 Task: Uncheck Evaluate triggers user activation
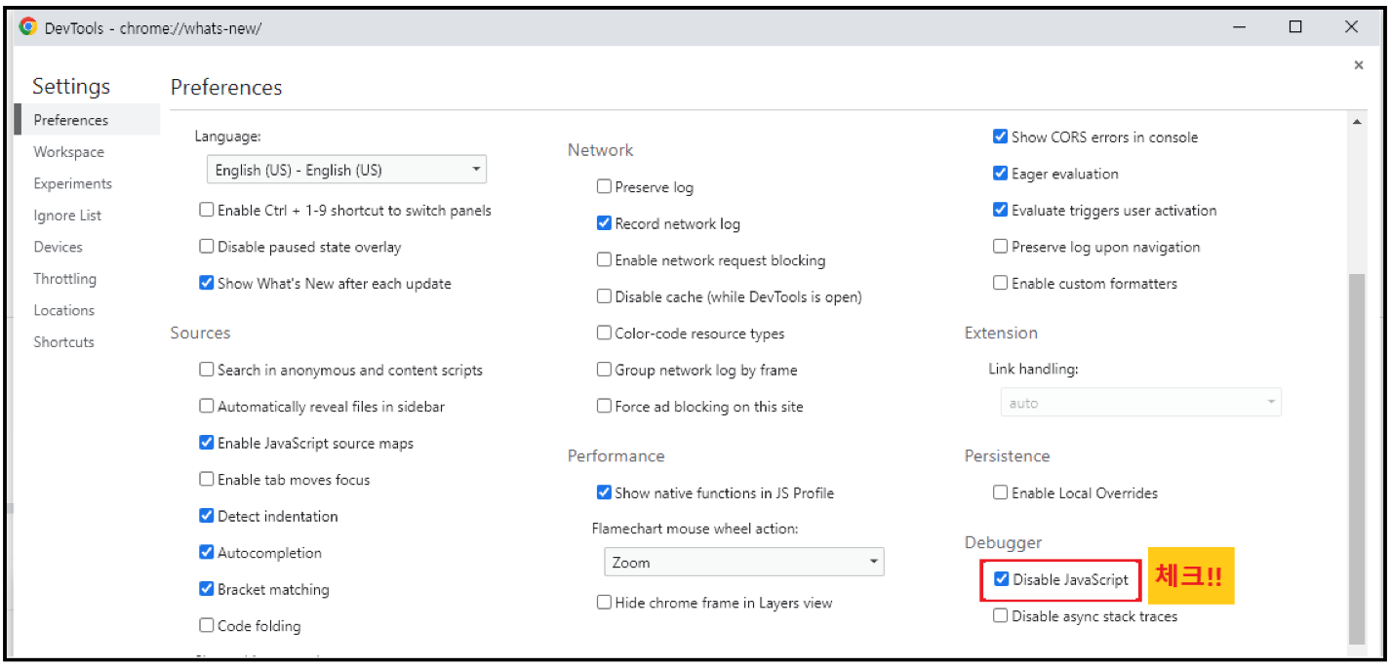coord(1000,210)
